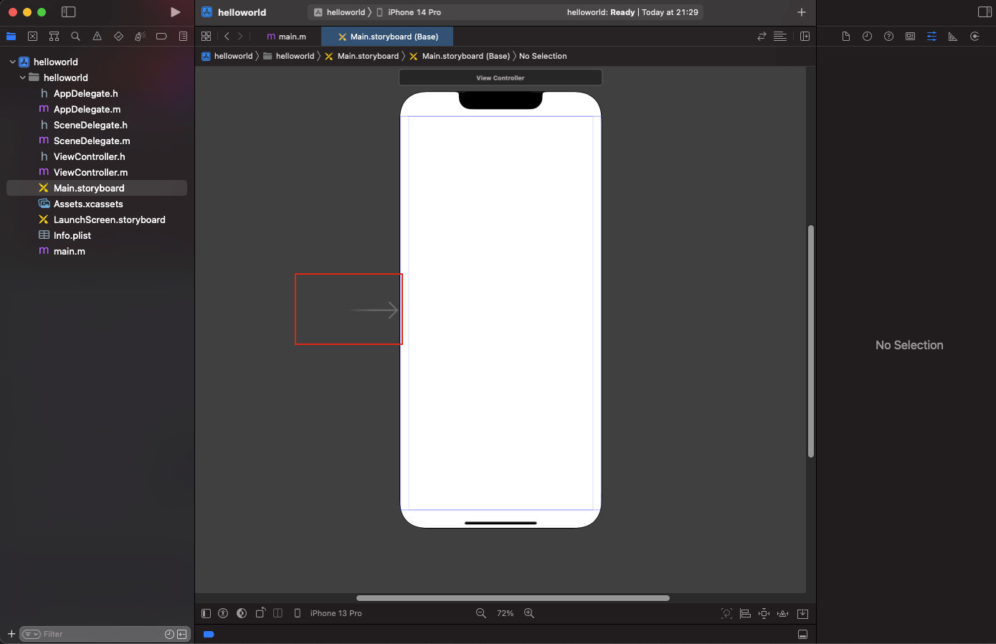This screenshot has height=644, width=996.
Task: Zoom in on the storyboard canvas
Action: coord(529,613)
